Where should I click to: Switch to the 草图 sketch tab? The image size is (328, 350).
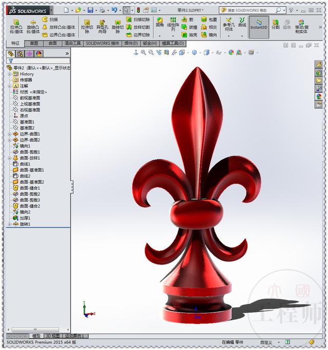coord(34,44)
